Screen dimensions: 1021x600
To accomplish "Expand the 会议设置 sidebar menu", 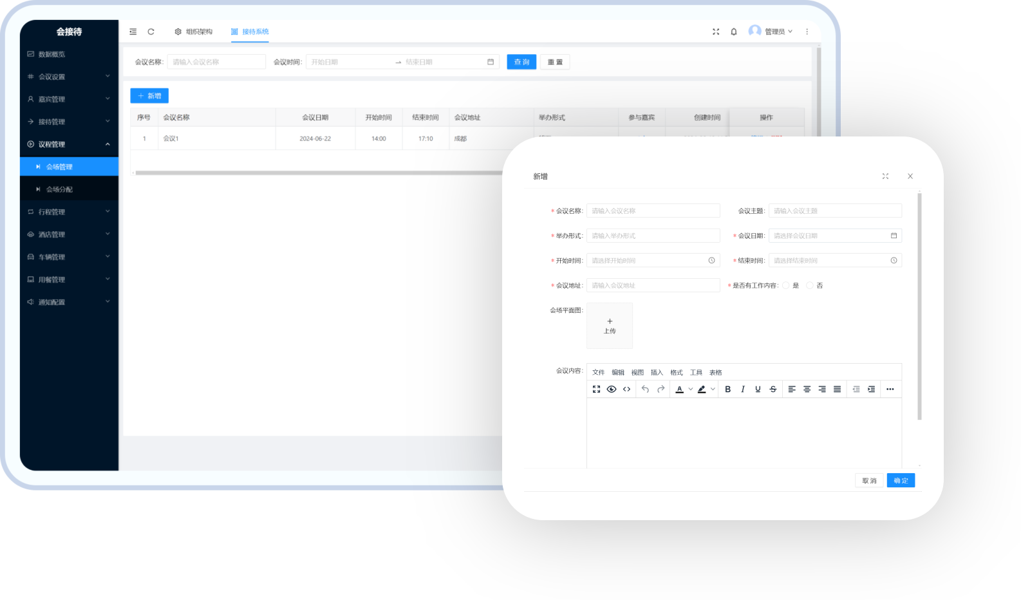I will [68, 77].
